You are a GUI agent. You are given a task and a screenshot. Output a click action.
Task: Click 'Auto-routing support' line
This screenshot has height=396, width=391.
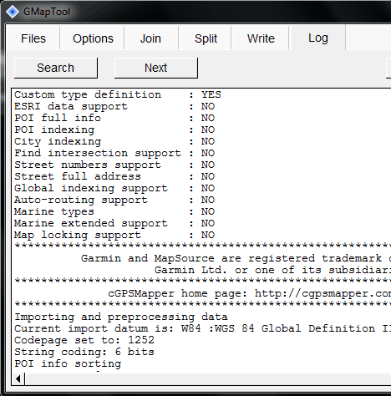pyautogui.click(x=114, y=200)
